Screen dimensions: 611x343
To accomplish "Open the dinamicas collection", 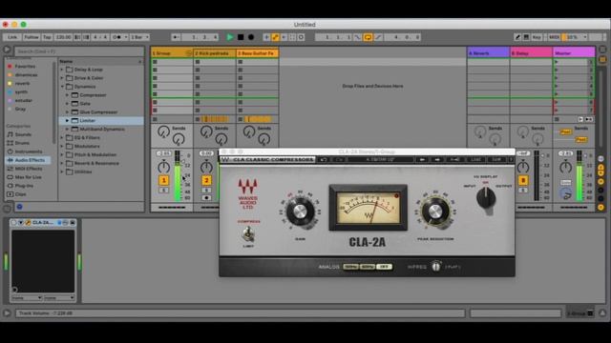I will (26, 75).
